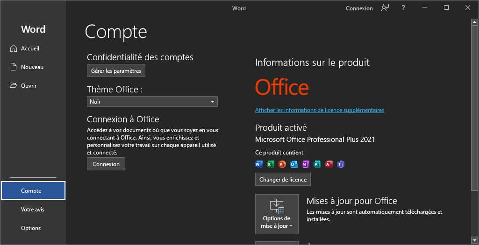
Task: Click the Confidentialité des comptes heading
Action: click(140, 57)
